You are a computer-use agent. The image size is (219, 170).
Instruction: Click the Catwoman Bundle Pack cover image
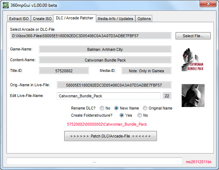[x=193, y=59]
